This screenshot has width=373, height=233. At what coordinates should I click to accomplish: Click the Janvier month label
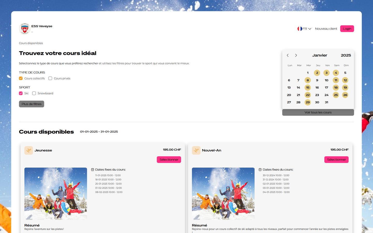click(320, 55)
